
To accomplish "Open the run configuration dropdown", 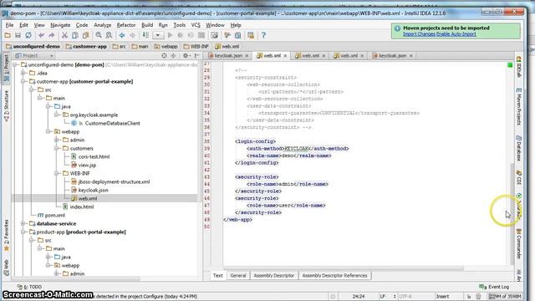I will click(158, 35).
